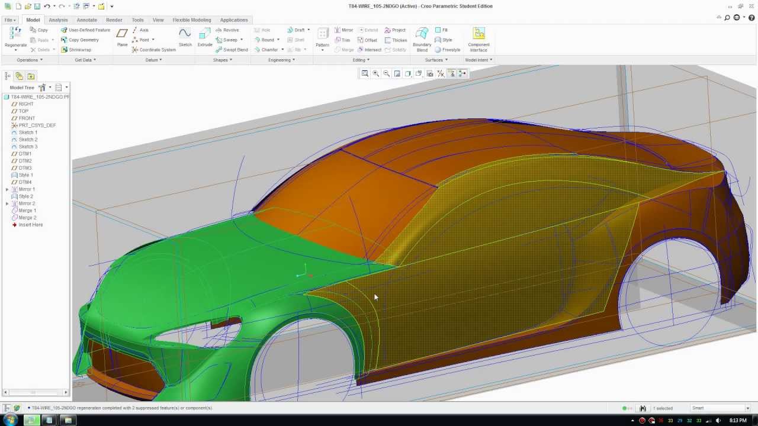This screenshot has width=758, height=426.
Task: Expand the Mirror 1 tree node
Action: pos(7,189)
